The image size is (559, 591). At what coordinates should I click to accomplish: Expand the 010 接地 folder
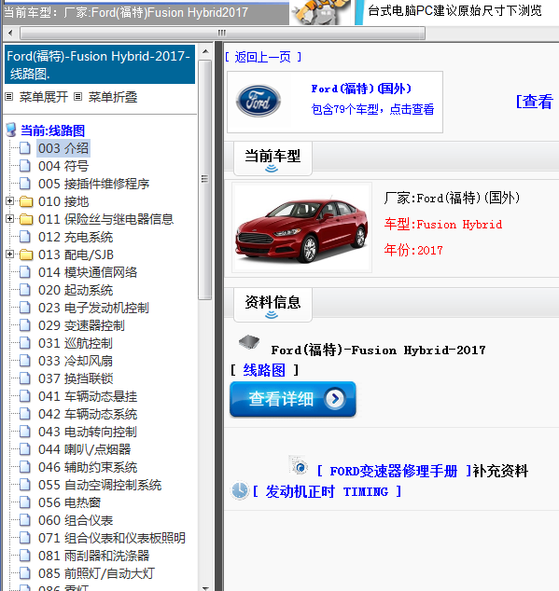click(x=10, y=201)
